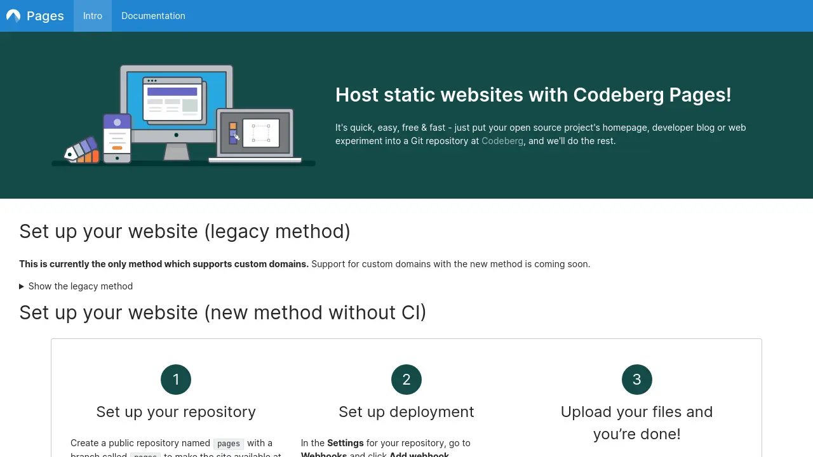
Task: Follow the Codeberg link in hero text
Action: pos(502,141)
